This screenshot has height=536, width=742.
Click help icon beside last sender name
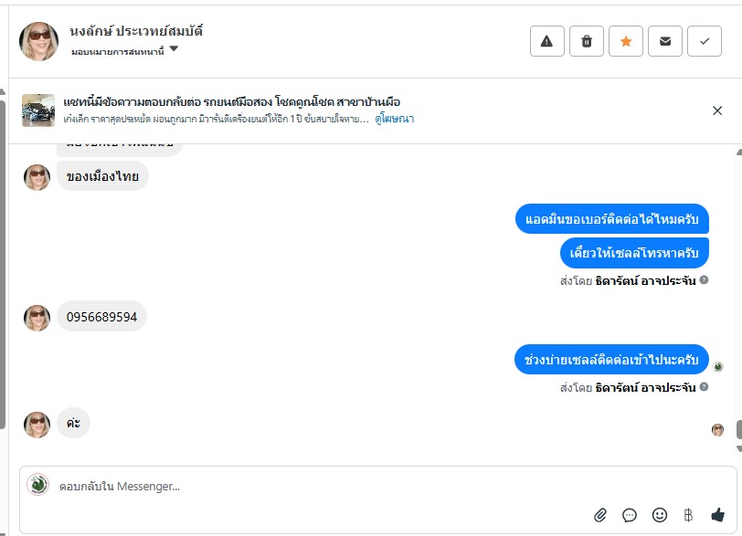click(x=704, y=387)
